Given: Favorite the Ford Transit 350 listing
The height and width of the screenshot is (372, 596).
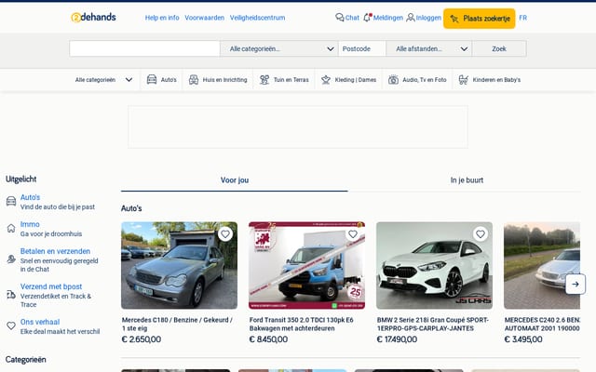Looking at the screenshot, I should click(353, 234).
